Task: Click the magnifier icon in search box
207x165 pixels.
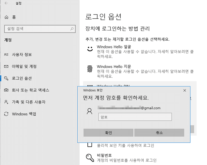Action: pos(72,29)
